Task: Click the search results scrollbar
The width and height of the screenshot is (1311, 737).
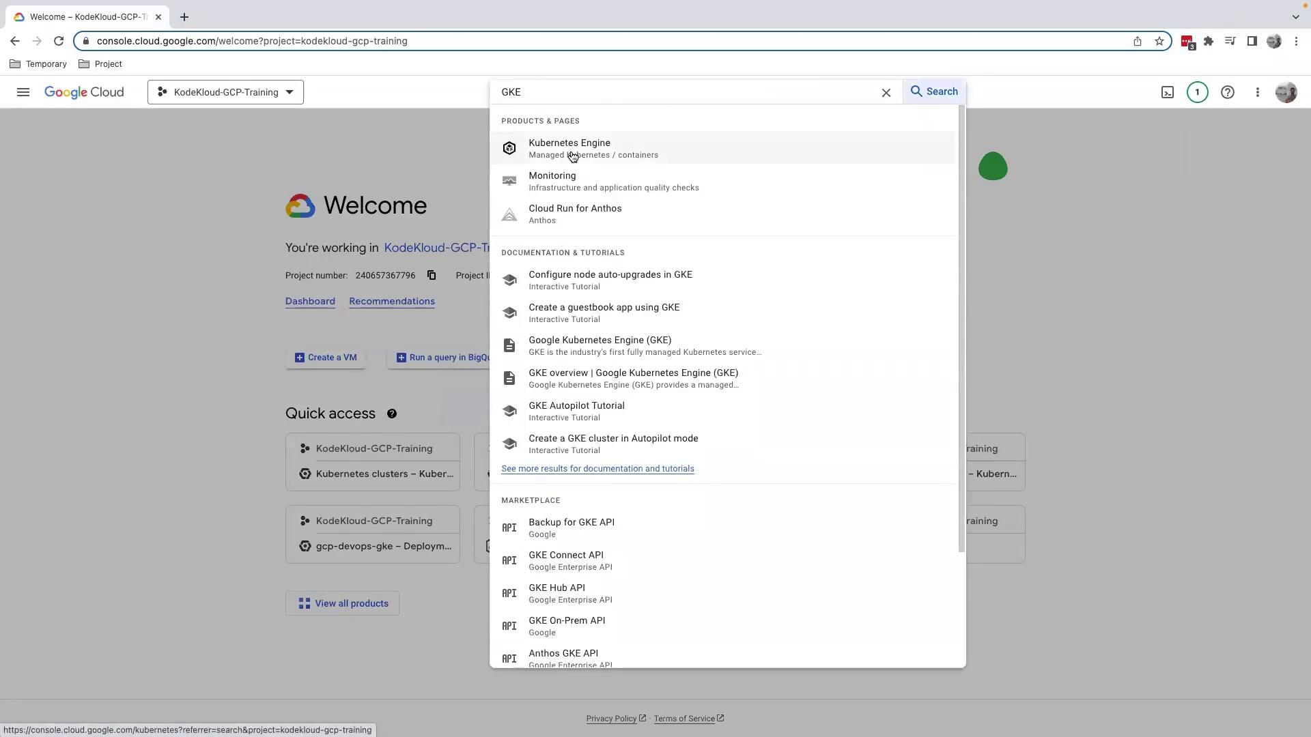Action: [x=961, y=328]
